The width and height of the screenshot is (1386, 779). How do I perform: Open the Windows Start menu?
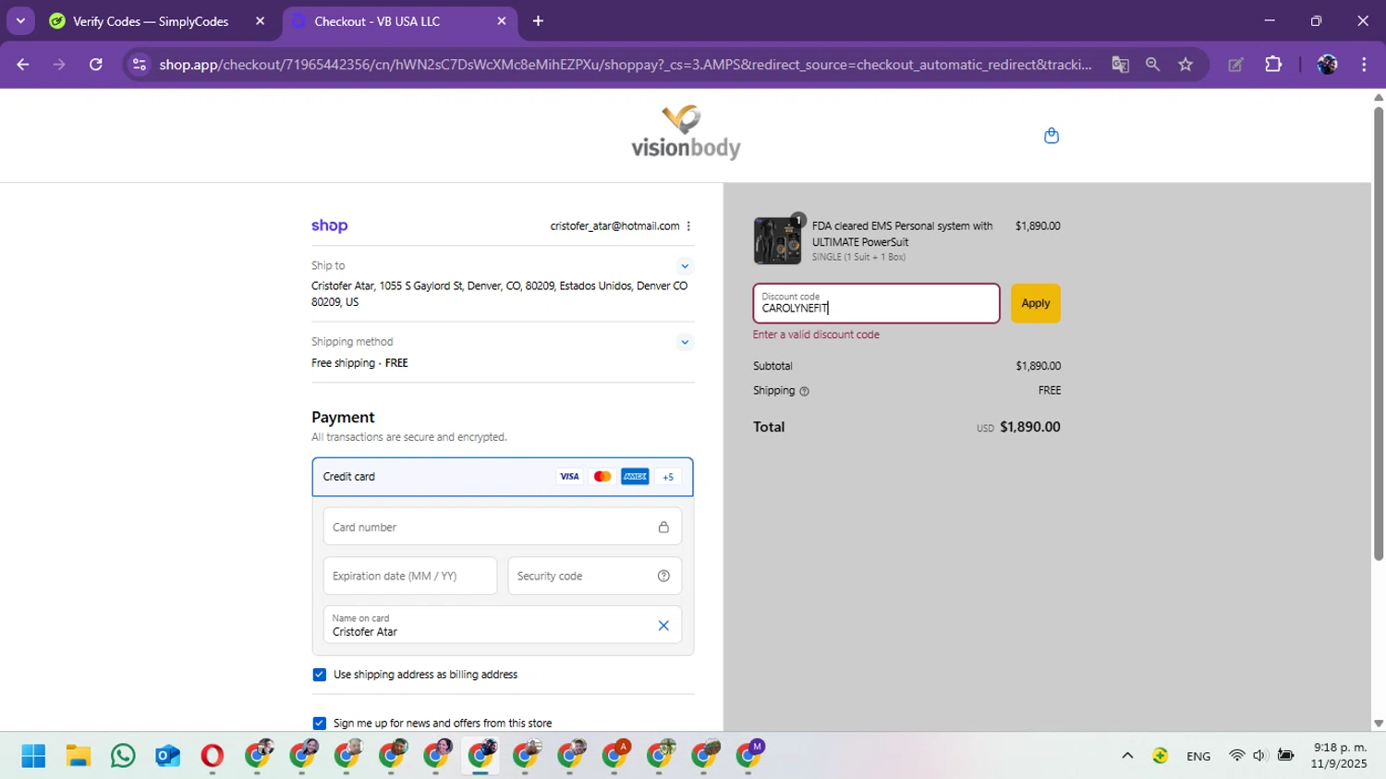(x=33, y=756)
